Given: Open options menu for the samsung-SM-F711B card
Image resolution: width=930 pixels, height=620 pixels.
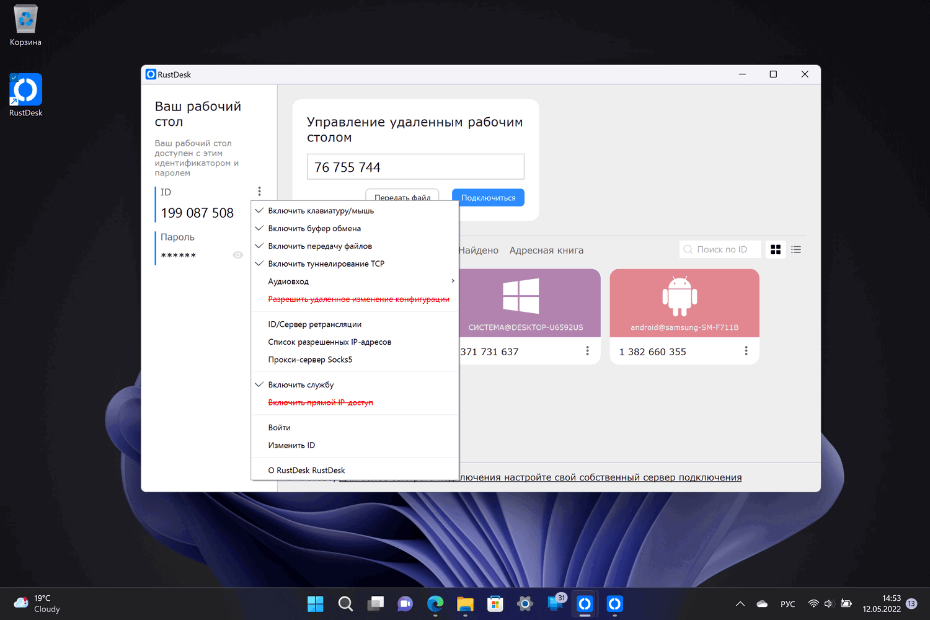Looking at the screenshot, I should point(746,351).
